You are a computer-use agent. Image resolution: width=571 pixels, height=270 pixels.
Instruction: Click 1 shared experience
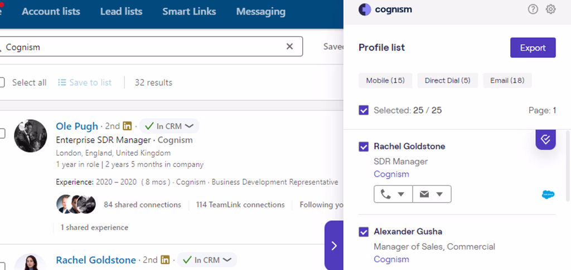(94, 228)
